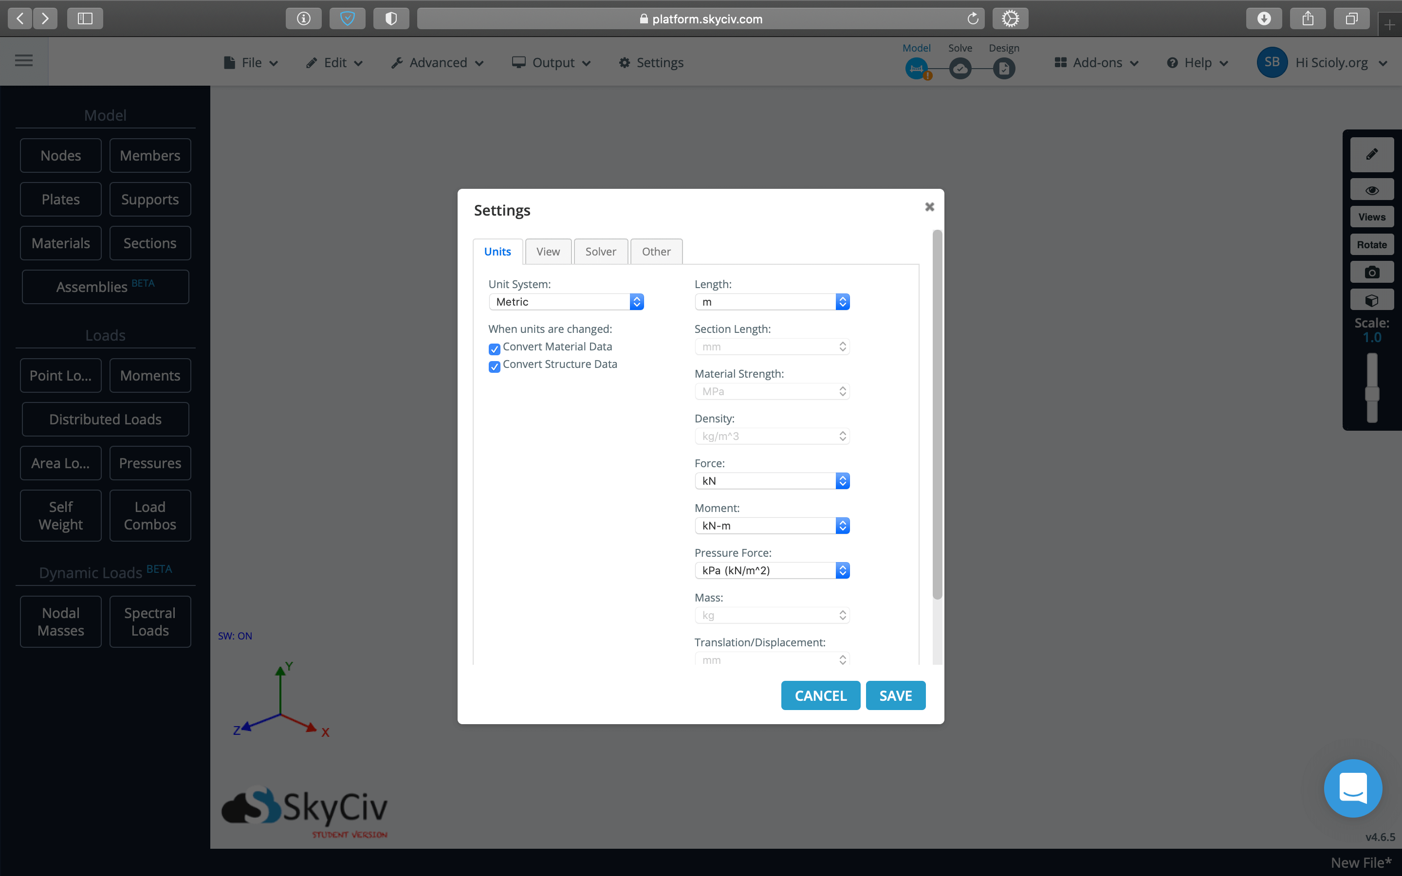Click the Sections tool icon
This screenshot has height=876, width=1402.
(x=149, y=242)
